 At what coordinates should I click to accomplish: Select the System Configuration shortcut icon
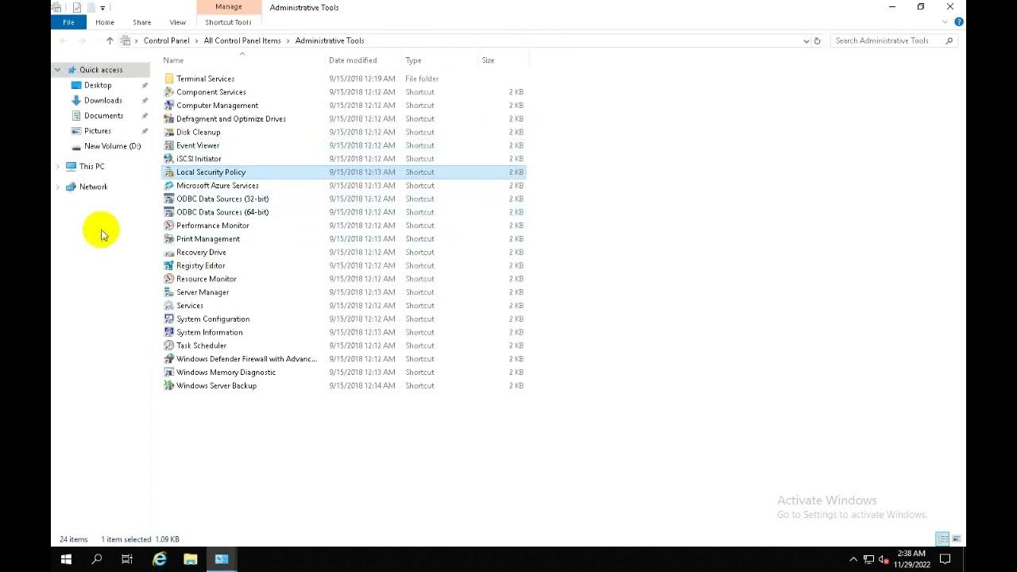tap(168, 319)
